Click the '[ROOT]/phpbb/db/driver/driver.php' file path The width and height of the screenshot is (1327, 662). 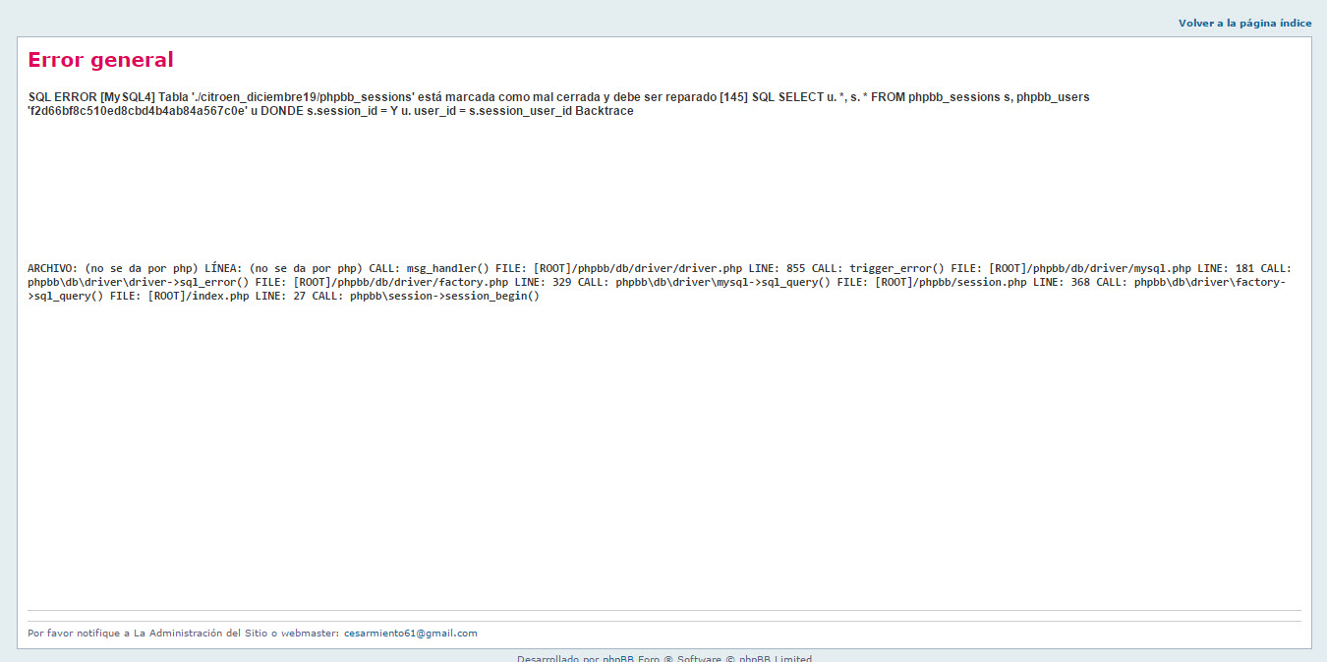coord(637,268)
